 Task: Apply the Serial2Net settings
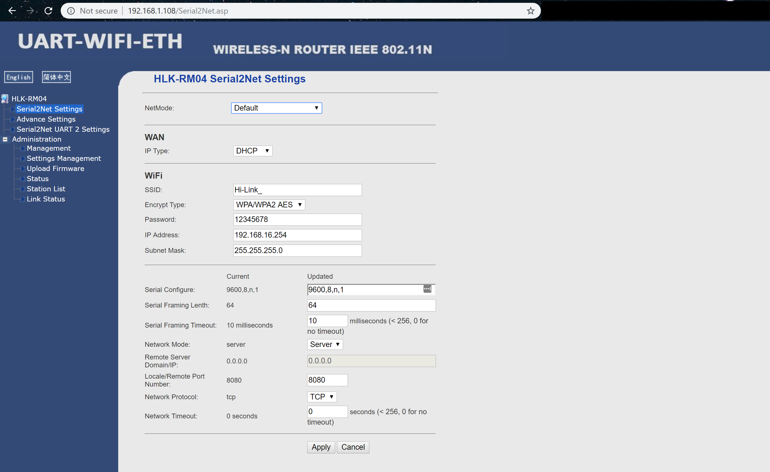tap(321, 447)
